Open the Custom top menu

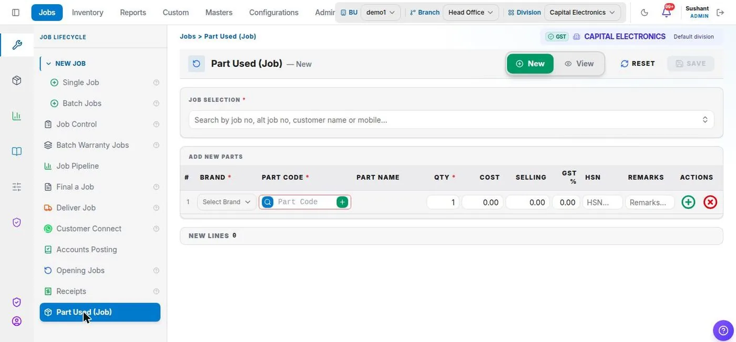(176, 12)
